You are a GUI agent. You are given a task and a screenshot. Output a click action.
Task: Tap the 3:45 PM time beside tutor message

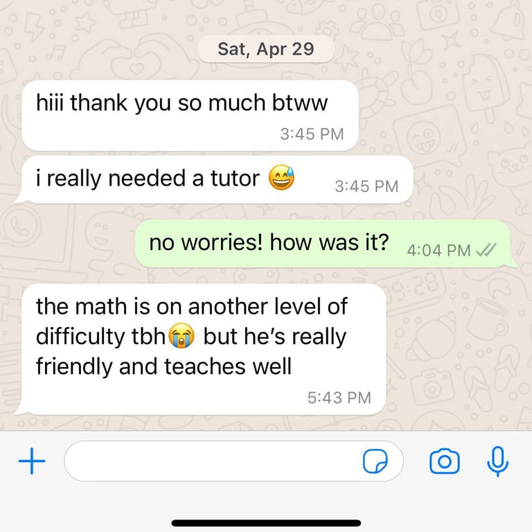coord(366,186)
